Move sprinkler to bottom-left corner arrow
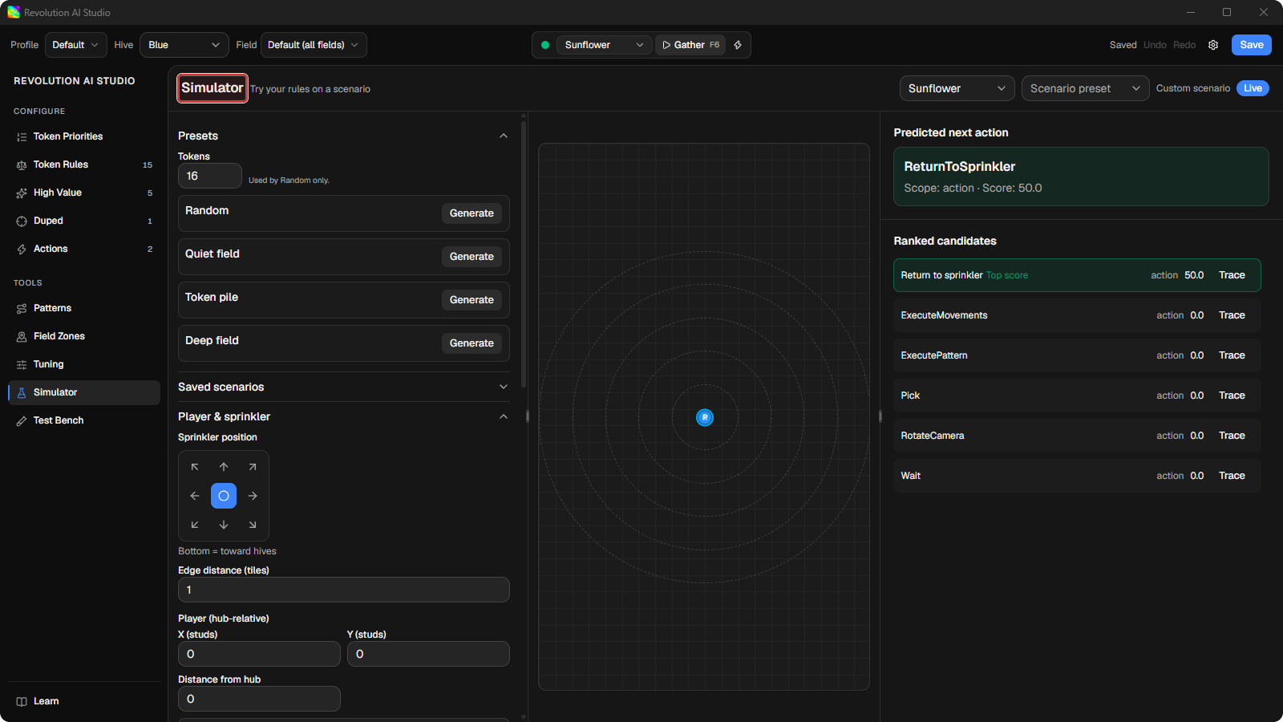Image resolution: width=1283 pixels, height=722 pixels. click(x=195, y=525)
